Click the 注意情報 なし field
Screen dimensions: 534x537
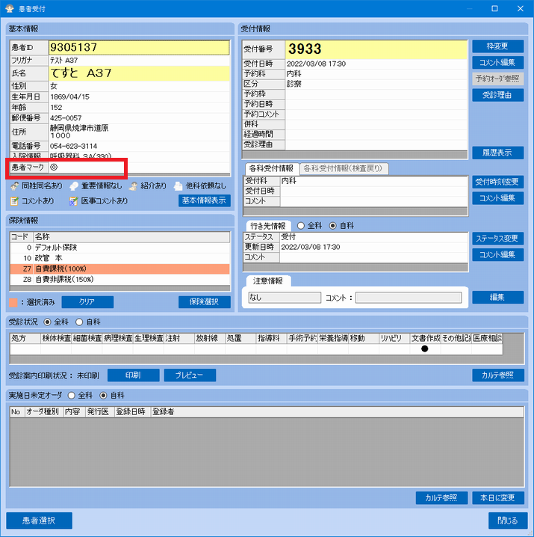click(x=285, y=298)
